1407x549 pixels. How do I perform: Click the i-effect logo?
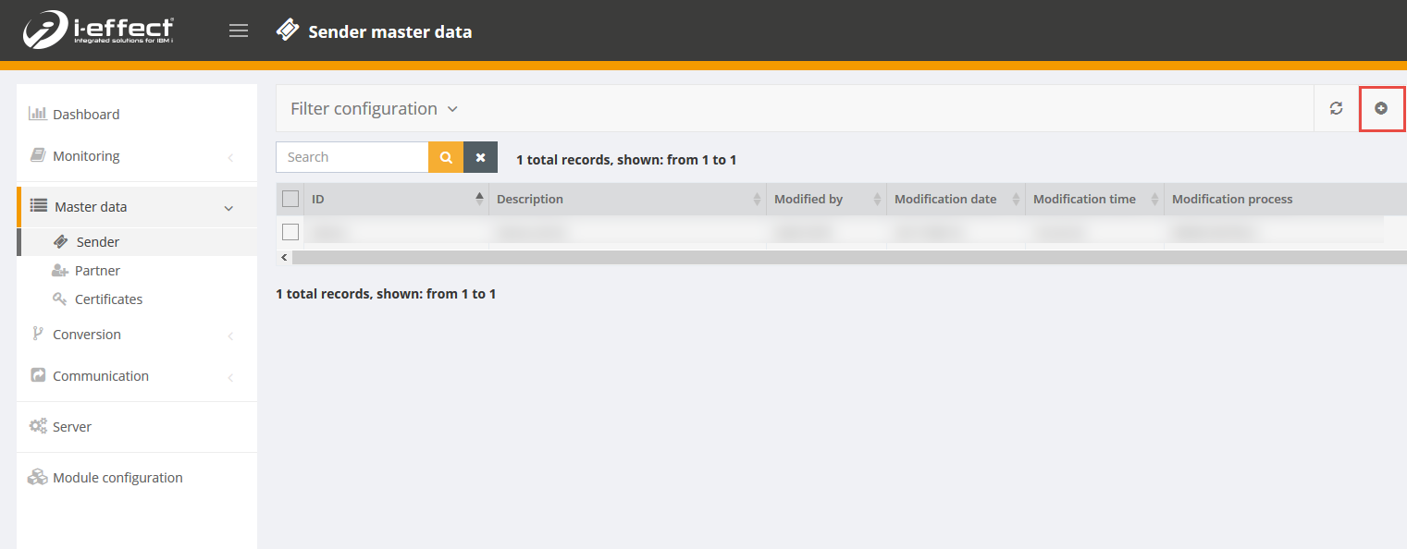pos(99,30)
